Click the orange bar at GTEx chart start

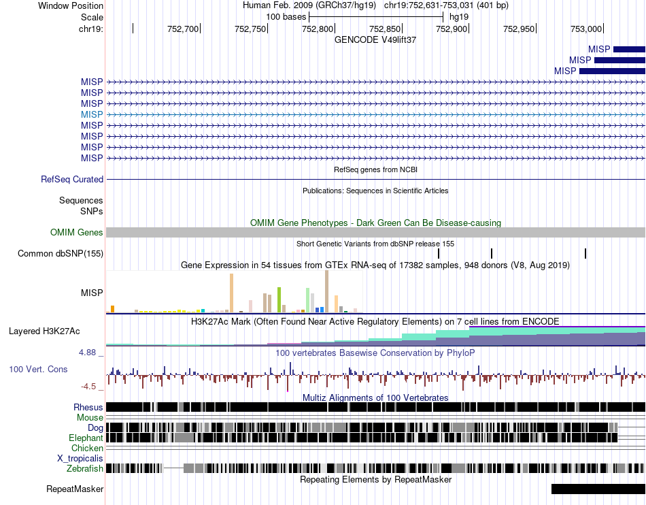112,309
